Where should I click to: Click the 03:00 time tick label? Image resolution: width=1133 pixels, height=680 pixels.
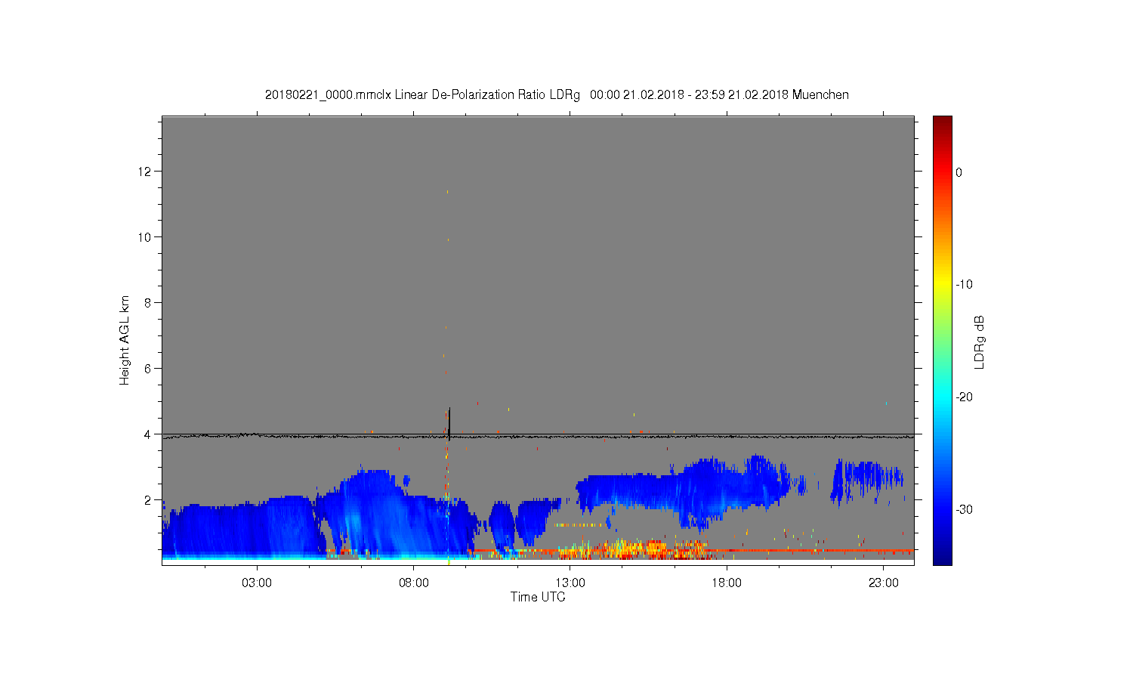coord(257,583)
